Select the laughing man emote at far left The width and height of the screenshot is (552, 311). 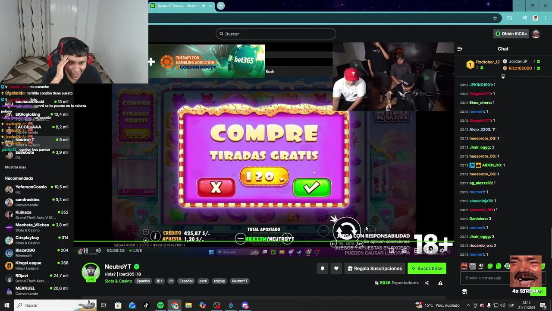coord(464,266)
